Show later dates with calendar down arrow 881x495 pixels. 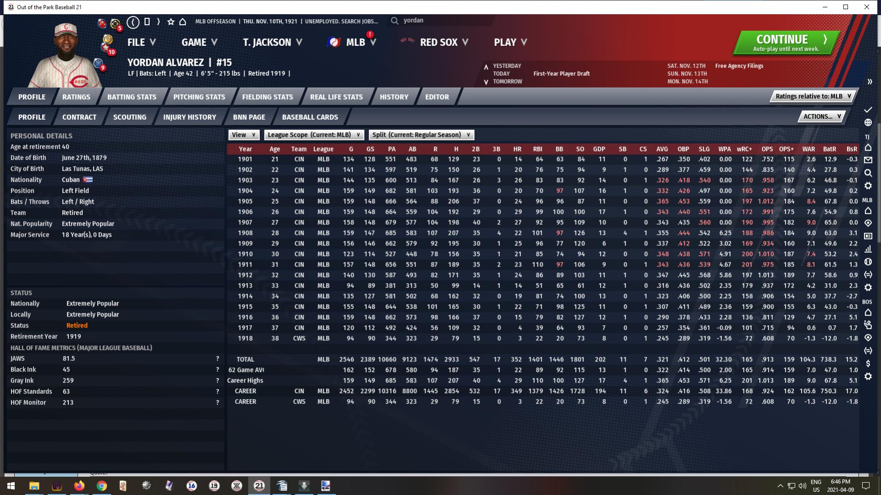point(486,82)
